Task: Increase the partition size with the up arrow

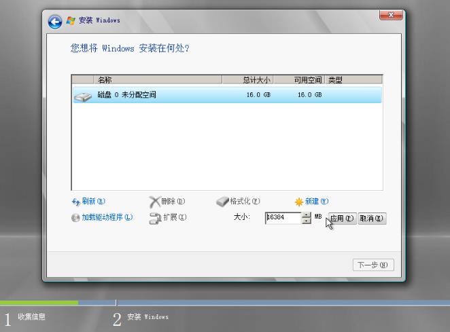Action: click(x=306, y=215)
